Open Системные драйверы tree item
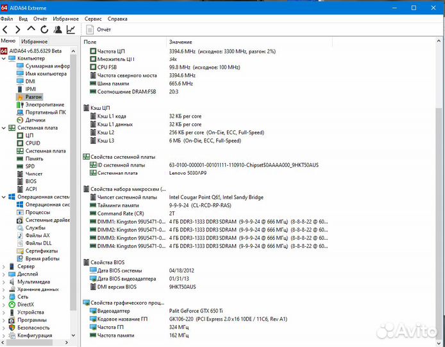 point(43,220)
